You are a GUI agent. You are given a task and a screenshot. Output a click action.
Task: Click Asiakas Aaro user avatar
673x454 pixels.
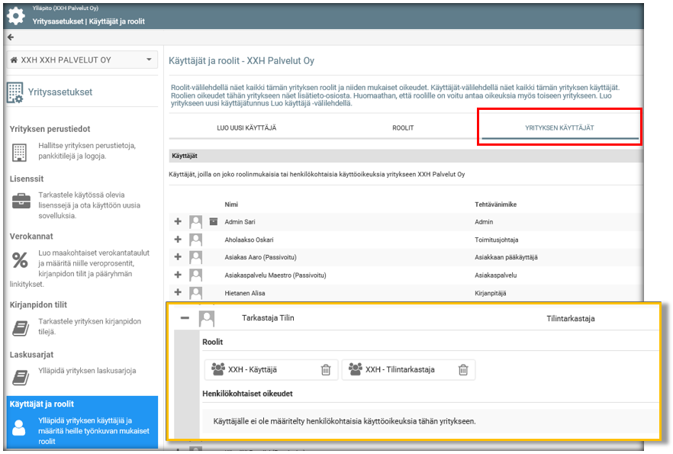tap(196, 257)
